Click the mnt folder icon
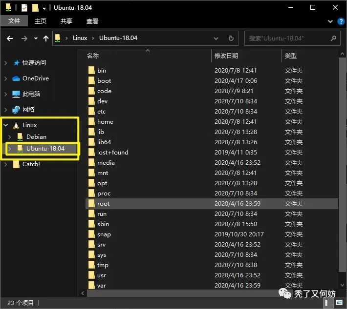The height and width of the screenshot is (309, 347). tap(91, 173)
